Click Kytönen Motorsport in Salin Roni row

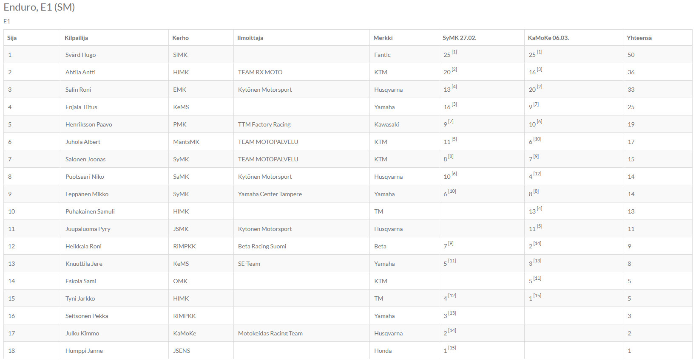tap(265, 90)
